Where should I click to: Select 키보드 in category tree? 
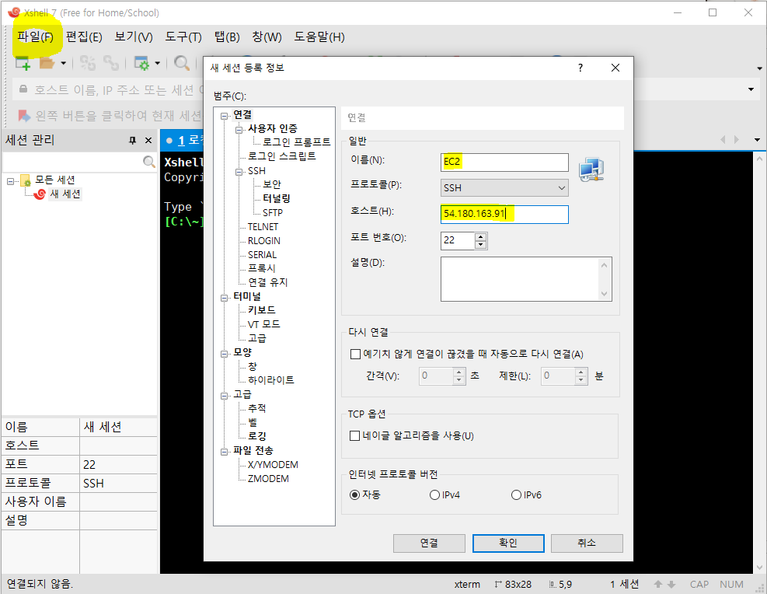[x=262, y=310]
